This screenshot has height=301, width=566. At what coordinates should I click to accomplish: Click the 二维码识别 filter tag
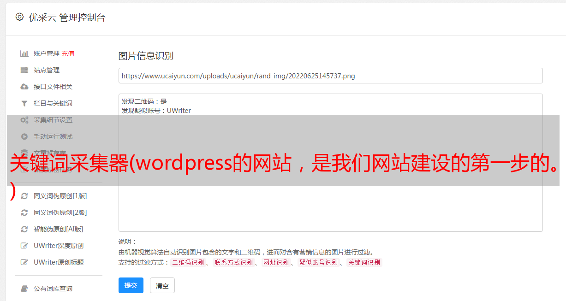pos(188,262)
